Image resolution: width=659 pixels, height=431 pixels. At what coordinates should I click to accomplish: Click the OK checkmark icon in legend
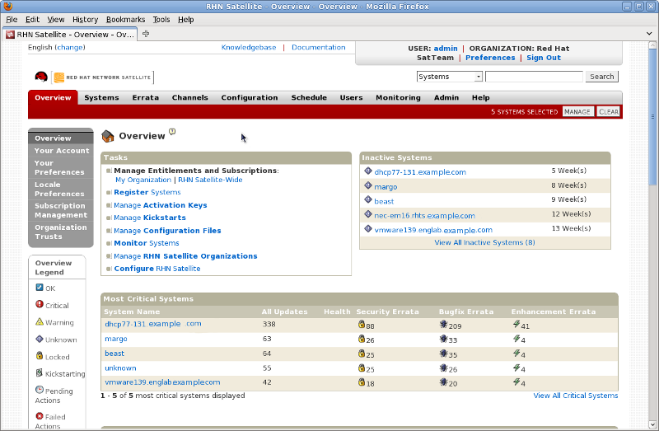40,288
